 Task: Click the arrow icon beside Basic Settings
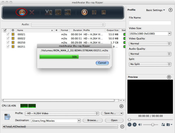(170, 10)
